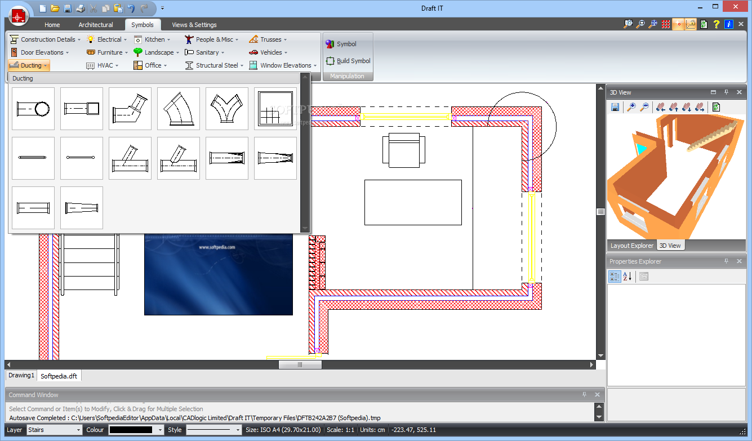Image resolution: width=752 pixels, height=441 pixels.
Task: Open the People & Misc symbols
Action: 212,39
